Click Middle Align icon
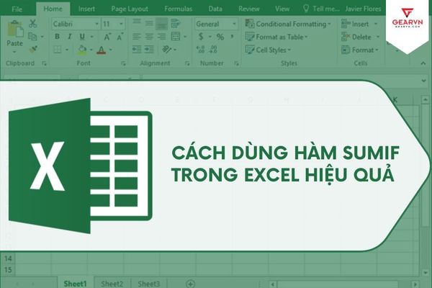 (149, 23)
